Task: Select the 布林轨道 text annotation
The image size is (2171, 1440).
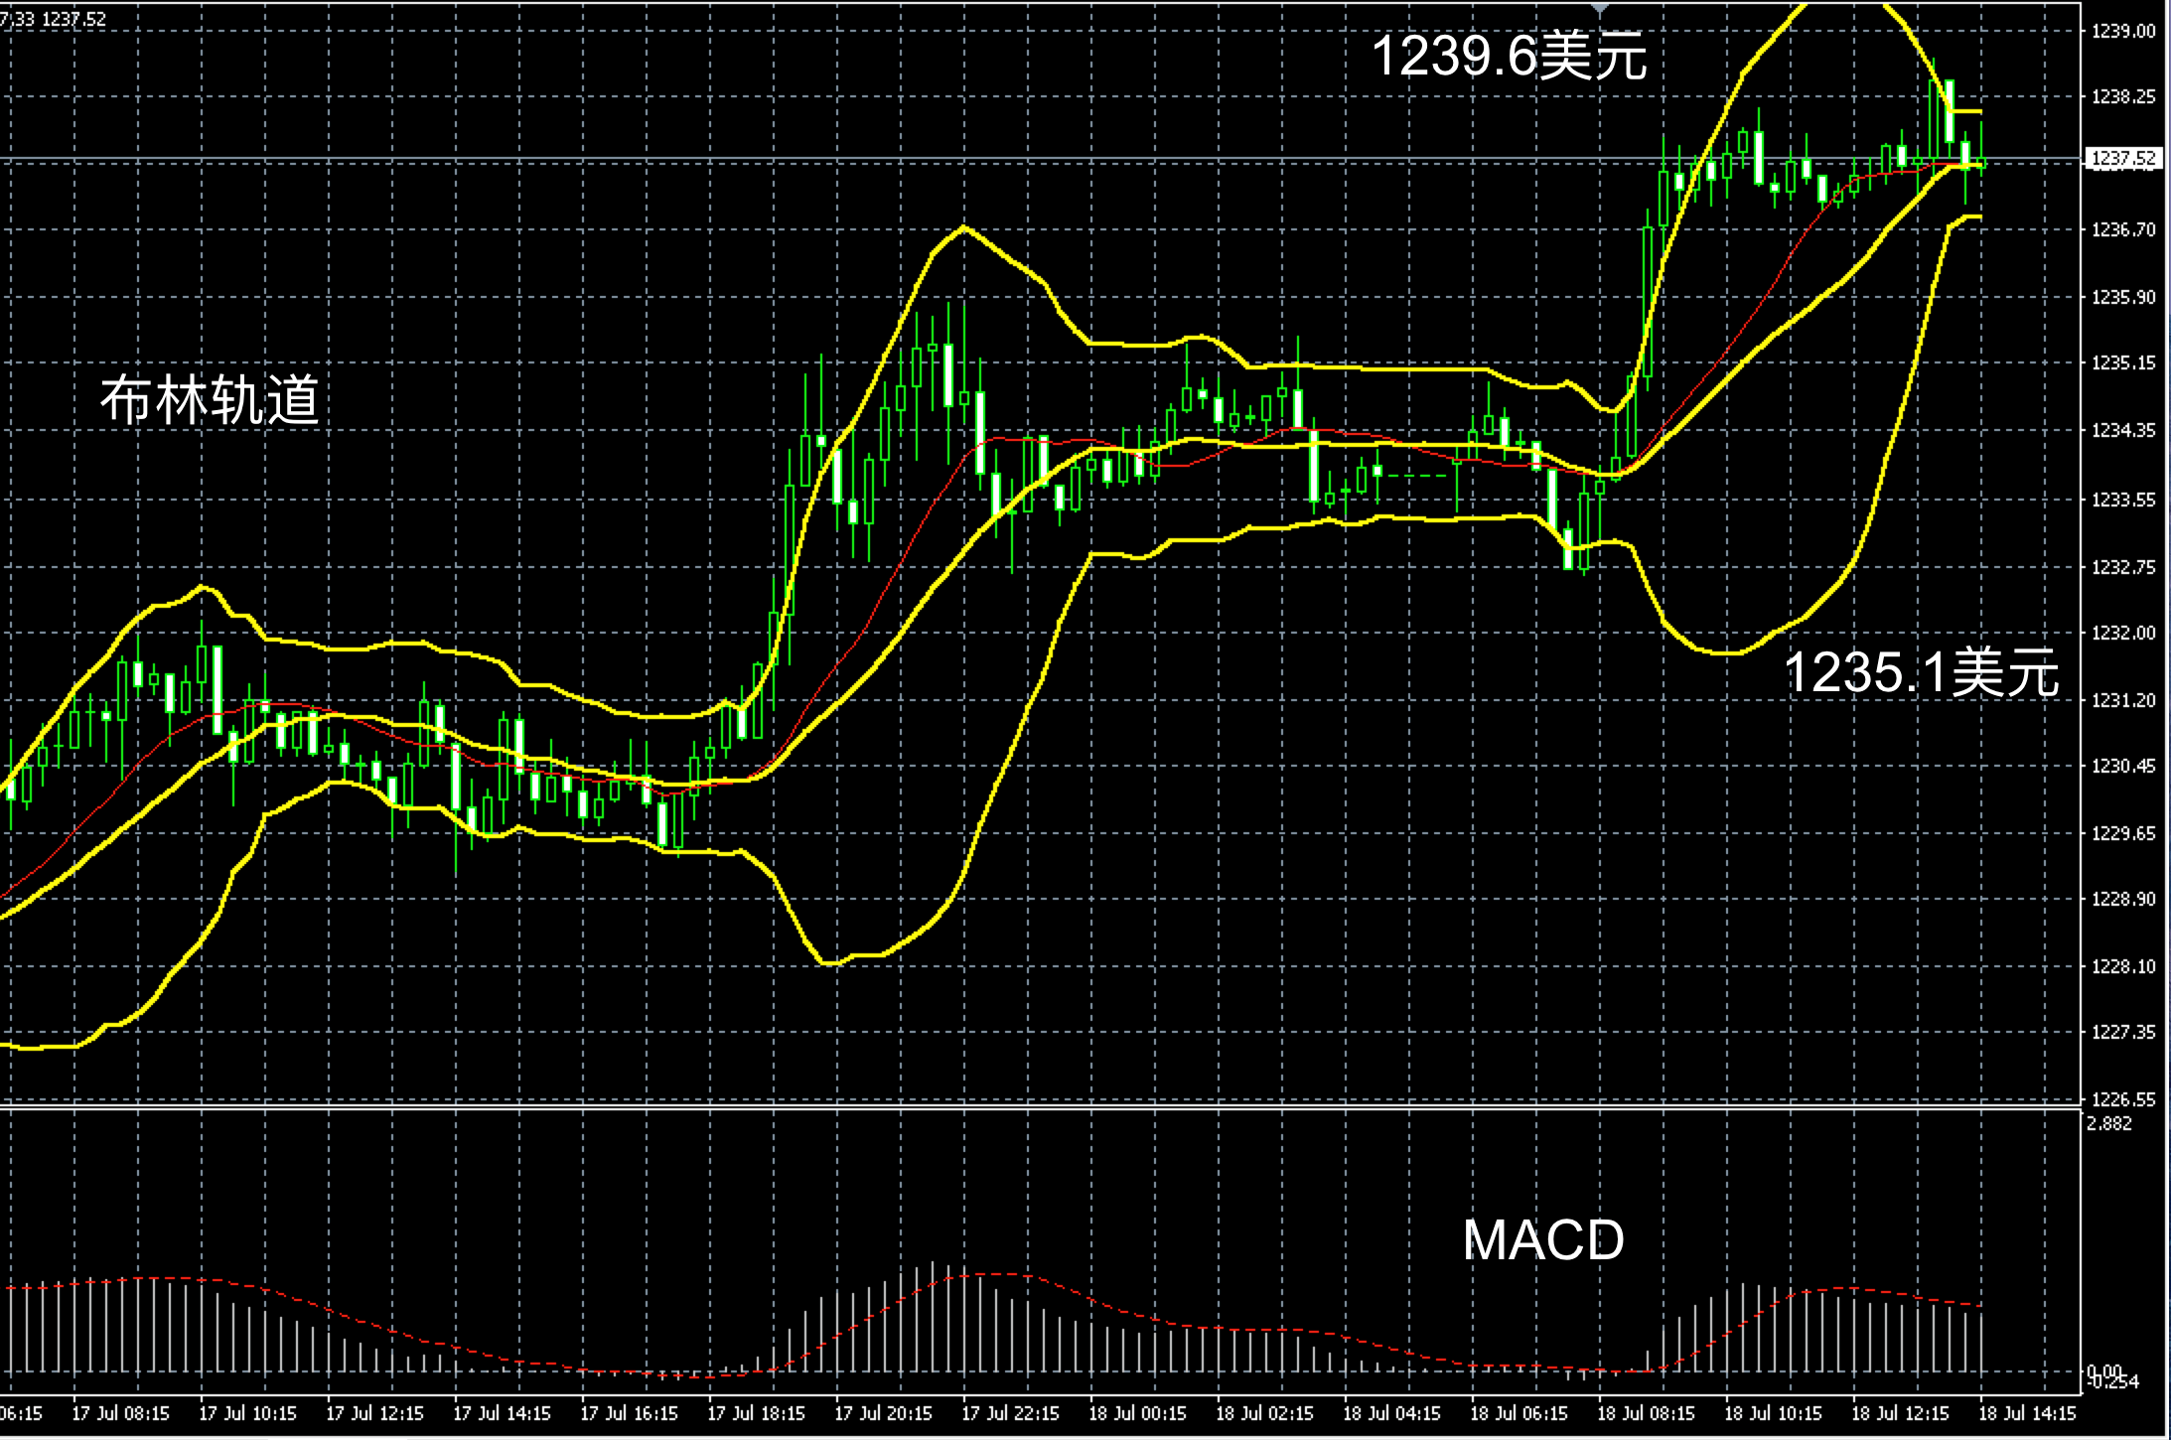Action: point(210,401)
